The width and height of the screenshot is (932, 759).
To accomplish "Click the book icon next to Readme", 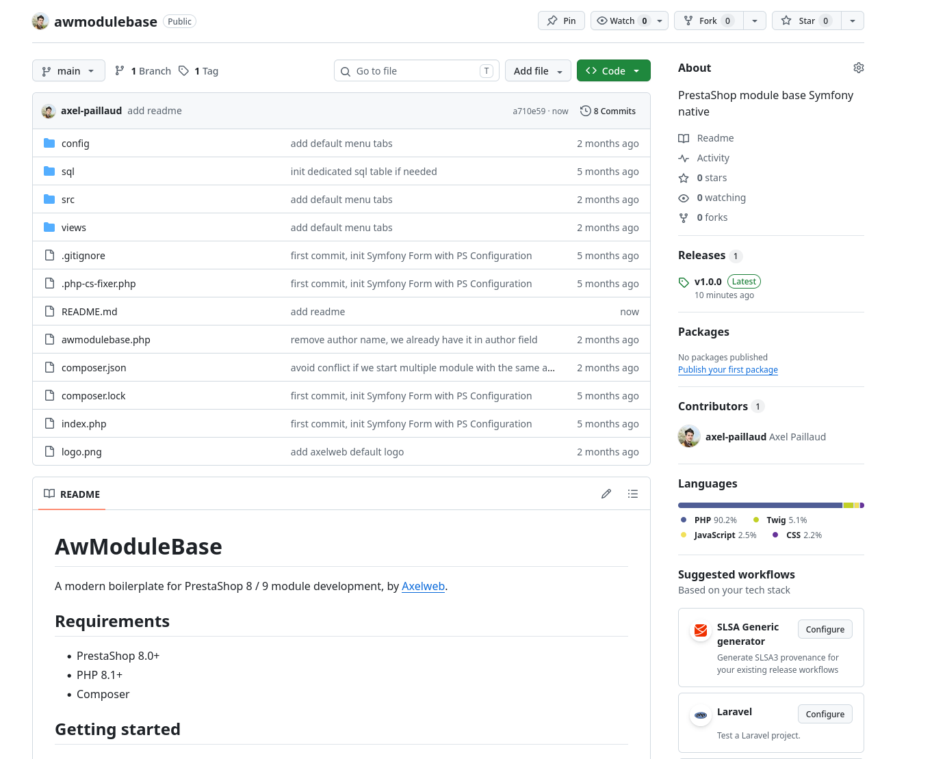I will pyautogui.click(x=684, y=138).
